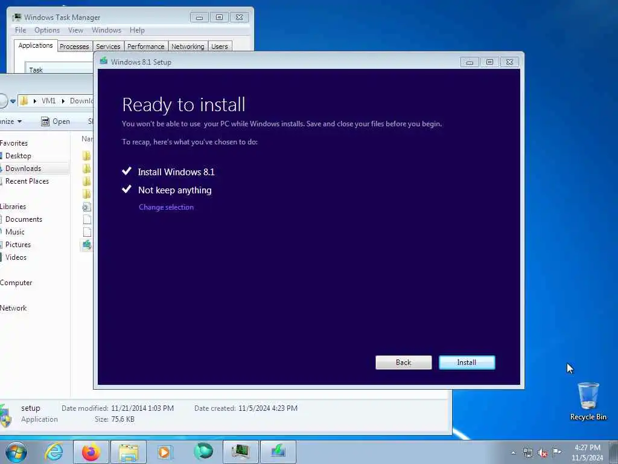
Task: Select Pictures library in Explorer
Action: 18,245
